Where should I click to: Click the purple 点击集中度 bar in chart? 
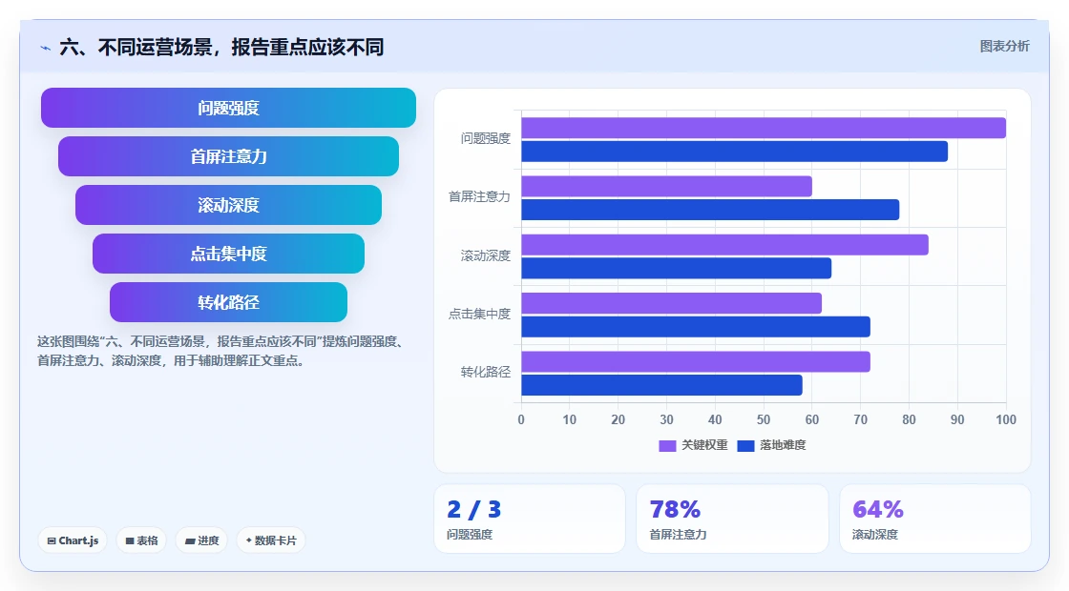click(x=672, y=303)
